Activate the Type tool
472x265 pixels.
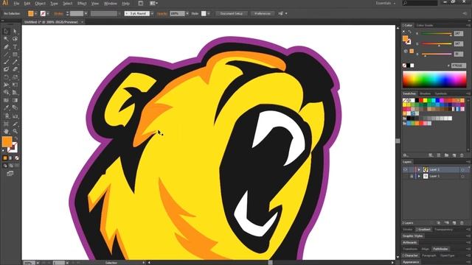[x=15, y=47]
